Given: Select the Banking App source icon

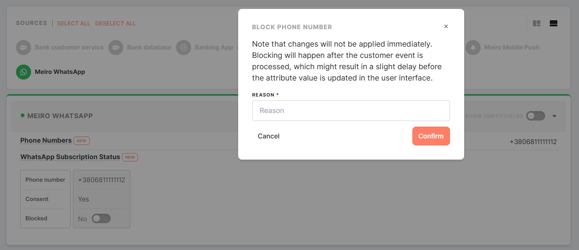Looking at the screenshot, I should coord(183,48).
